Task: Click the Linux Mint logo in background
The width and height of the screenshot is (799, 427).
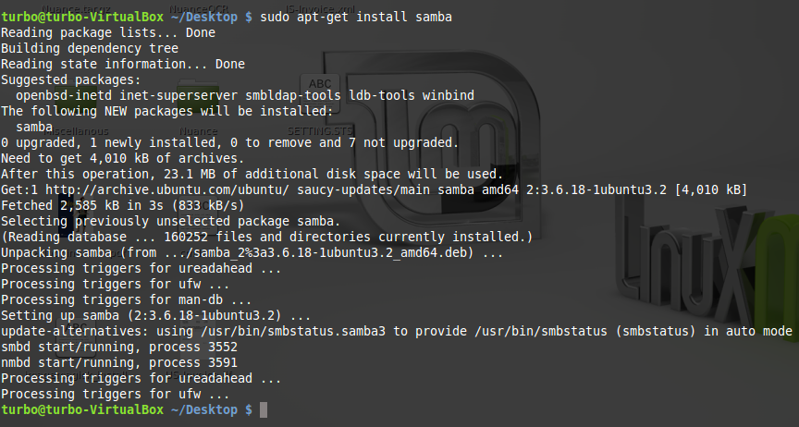Action: tap(433, 142)
